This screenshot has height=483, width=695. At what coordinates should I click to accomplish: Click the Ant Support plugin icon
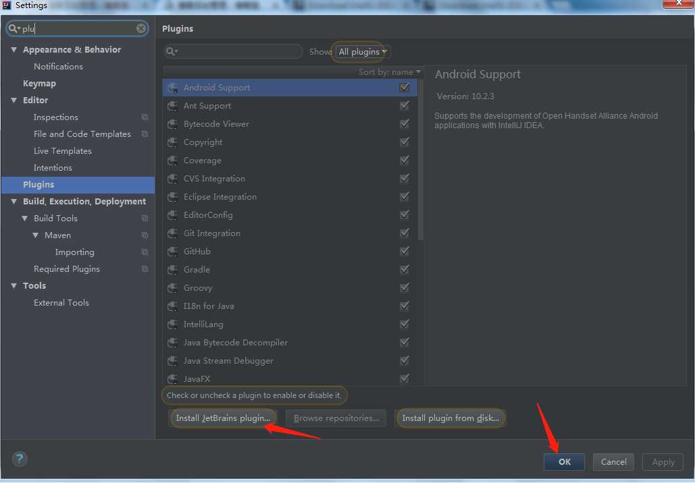pos(173,106)
